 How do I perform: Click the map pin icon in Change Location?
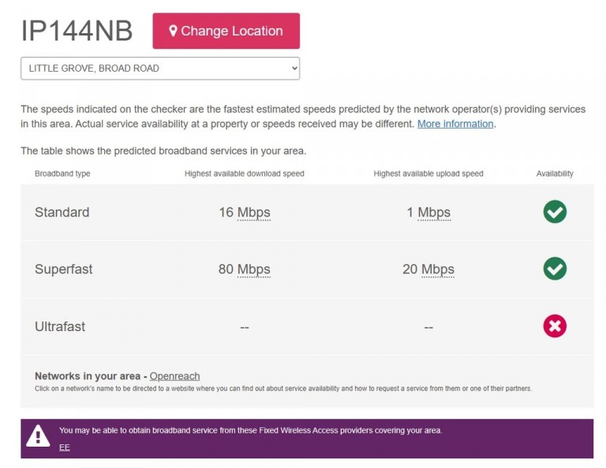click(173, 31)
